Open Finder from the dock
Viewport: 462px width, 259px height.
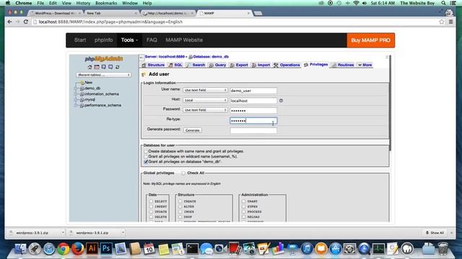[20, 249]
